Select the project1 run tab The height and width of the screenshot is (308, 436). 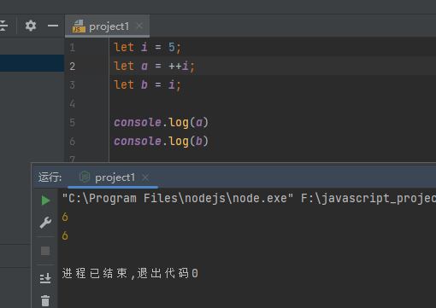[x=115, y=177]
